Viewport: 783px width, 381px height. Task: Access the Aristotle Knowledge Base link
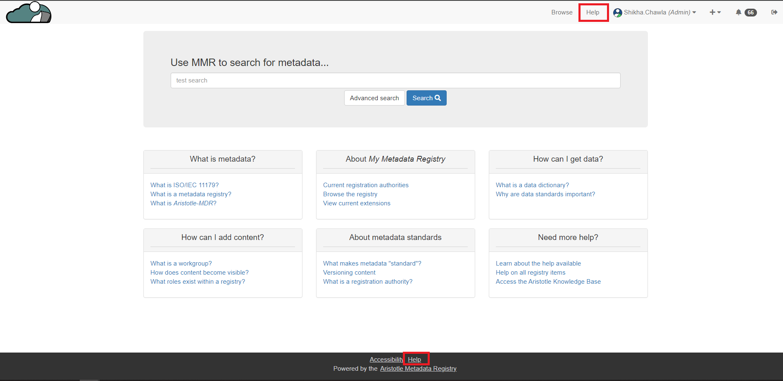click(548, 282)
